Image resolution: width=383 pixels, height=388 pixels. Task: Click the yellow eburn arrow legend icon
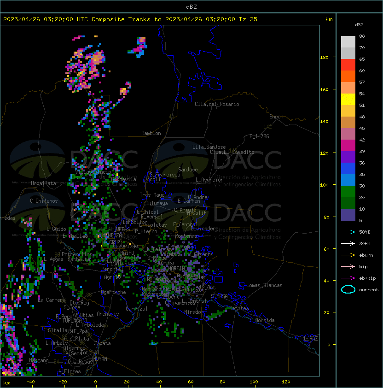pyautogui.click(x=348, y=255)
